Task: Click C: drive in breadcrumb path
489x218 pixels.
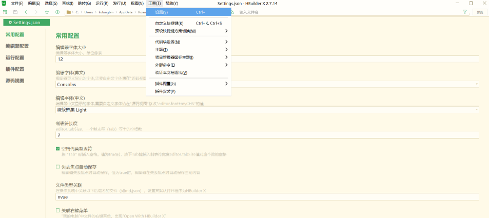Action: (77, 12)
